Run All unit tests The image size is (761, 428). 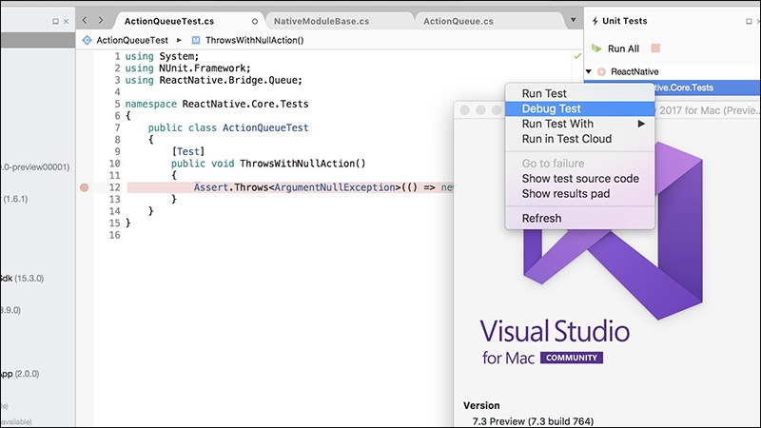[623, 49]
